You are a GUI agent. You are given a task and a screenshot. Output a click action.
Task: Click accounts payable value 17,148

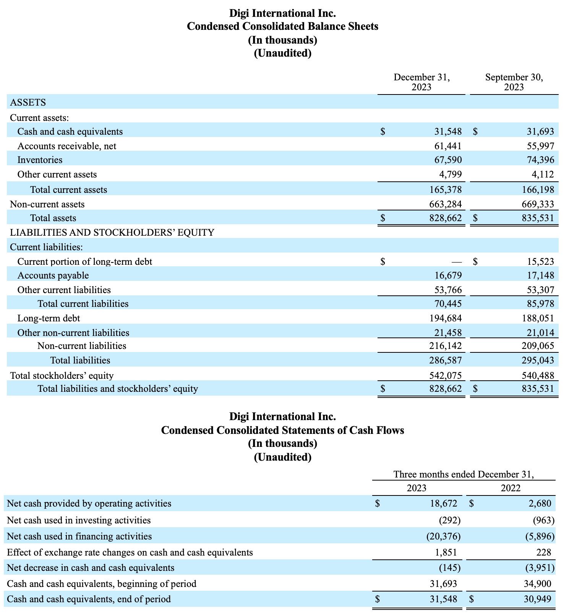540,275
